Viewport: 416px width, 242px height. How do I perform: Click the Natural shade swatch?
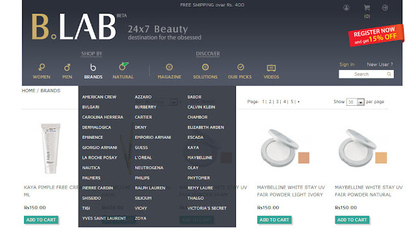381,158
